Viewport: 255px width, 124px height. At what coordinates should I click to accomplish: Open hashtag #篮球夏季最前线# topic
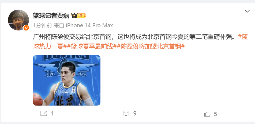[x=91, y=46]
